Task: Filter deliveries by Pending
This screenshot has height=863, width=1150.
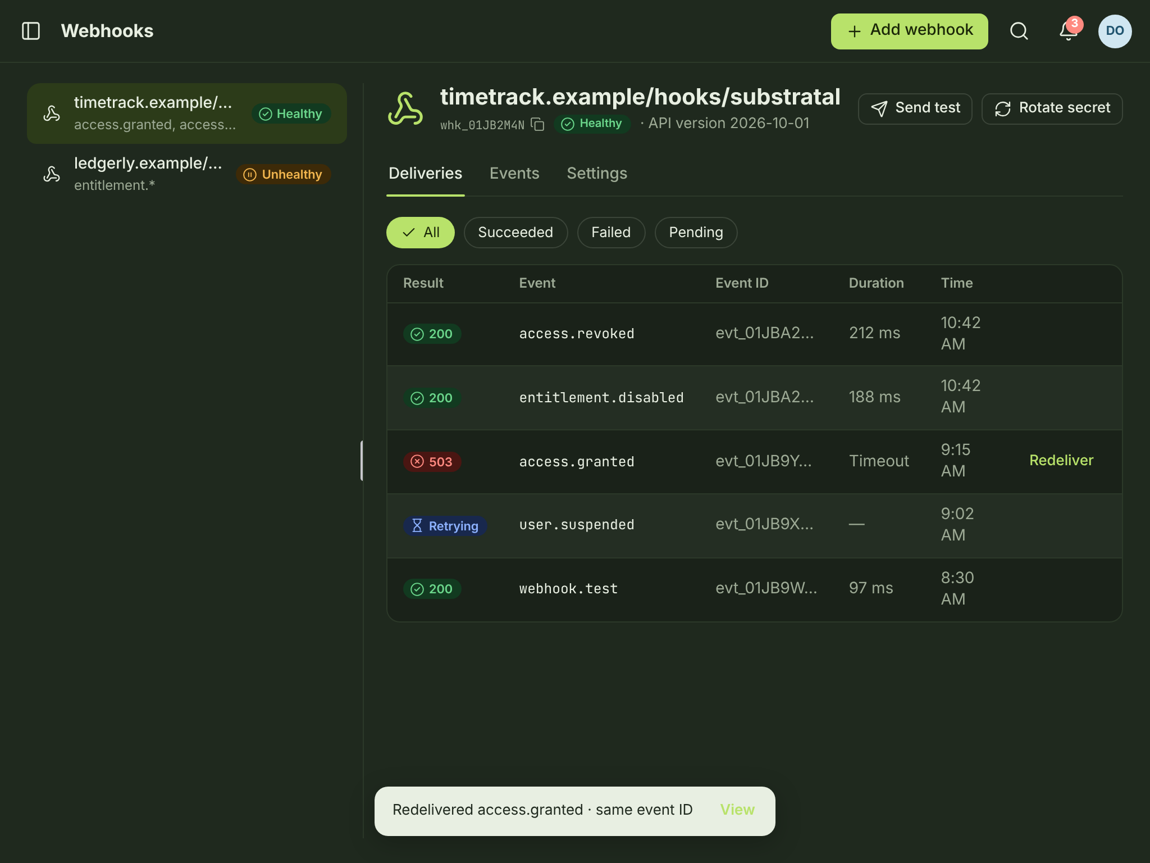Action: coord(696,233)
